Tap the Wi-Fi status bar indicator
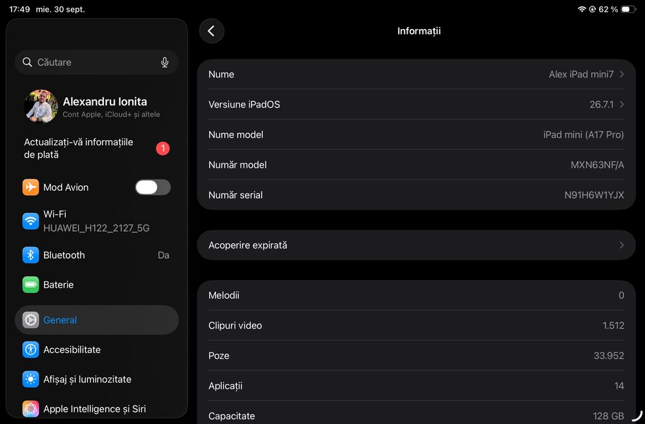Image resolution: width=645 pixels, height=424 pixels. (582, 9)
